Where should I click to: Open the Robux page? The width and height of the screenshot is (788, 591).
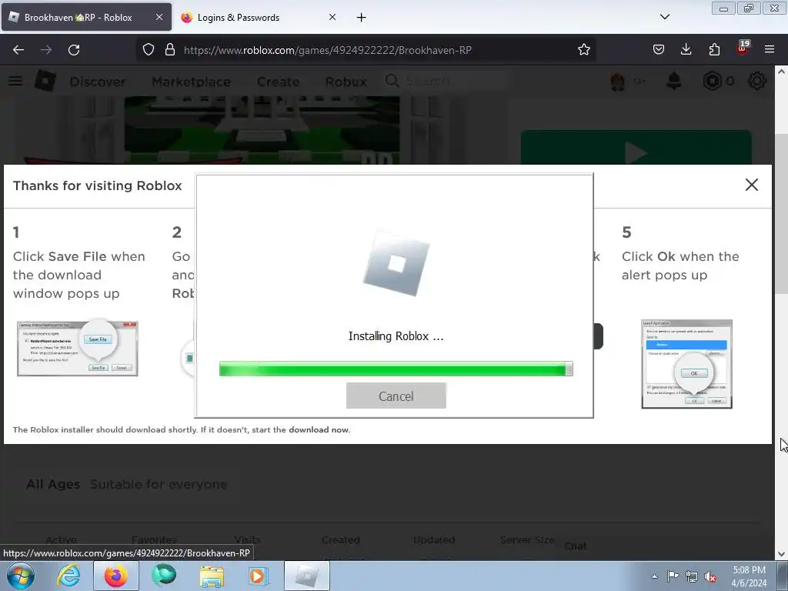click(x=346, y=82)
